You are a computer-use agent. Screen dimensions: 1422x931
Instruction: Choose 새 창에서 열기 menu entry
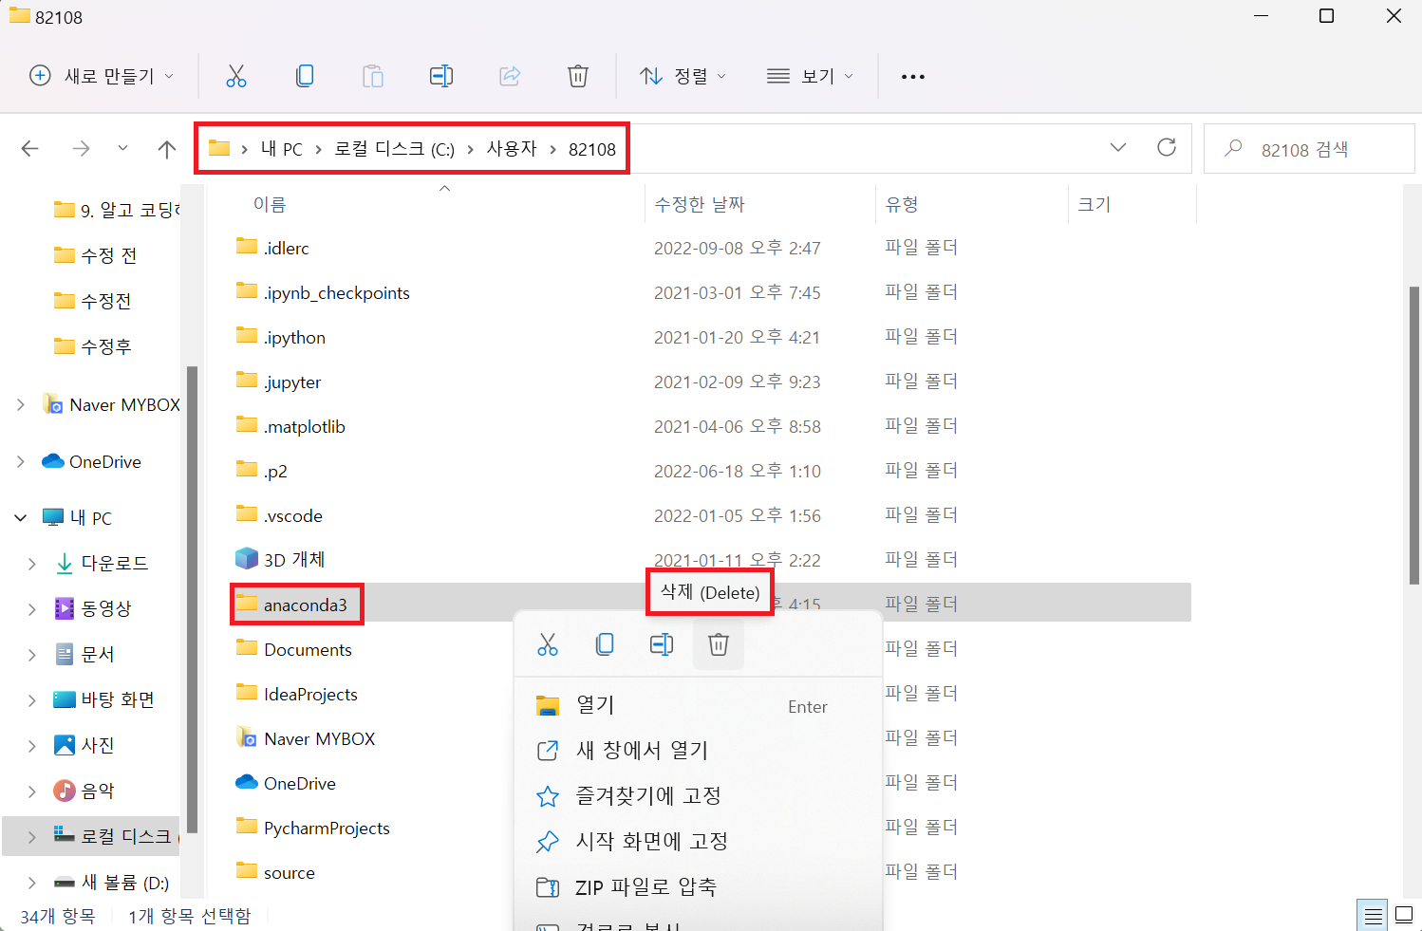(x=698, y=751)
